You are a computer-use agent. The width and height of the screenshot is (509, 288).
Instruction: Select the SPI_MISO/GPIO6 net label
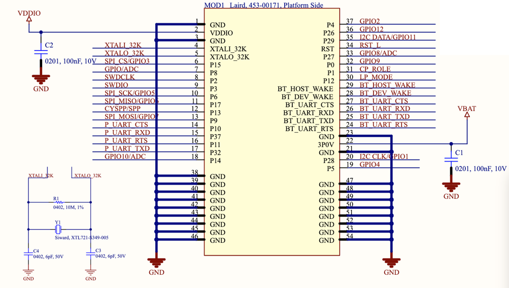131,101
